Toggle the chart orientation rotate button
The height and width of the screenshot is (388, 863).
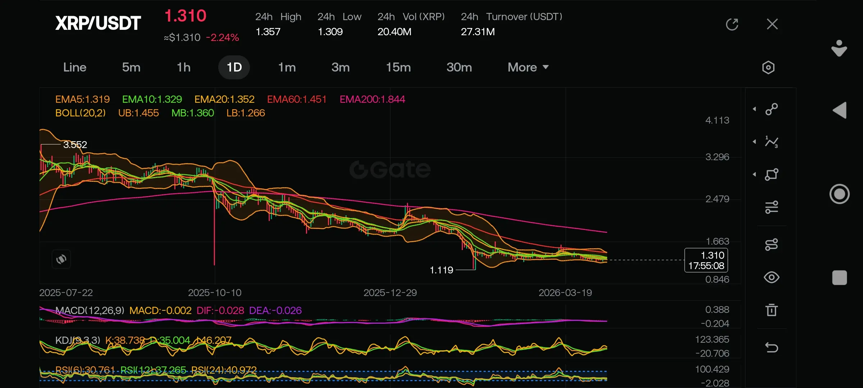61,259
